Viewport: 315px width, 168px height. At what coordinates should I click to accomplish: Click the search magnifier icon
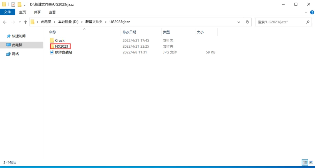(308, 22)
